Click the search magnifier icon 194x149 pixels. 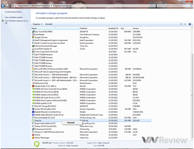coord(191,6)
